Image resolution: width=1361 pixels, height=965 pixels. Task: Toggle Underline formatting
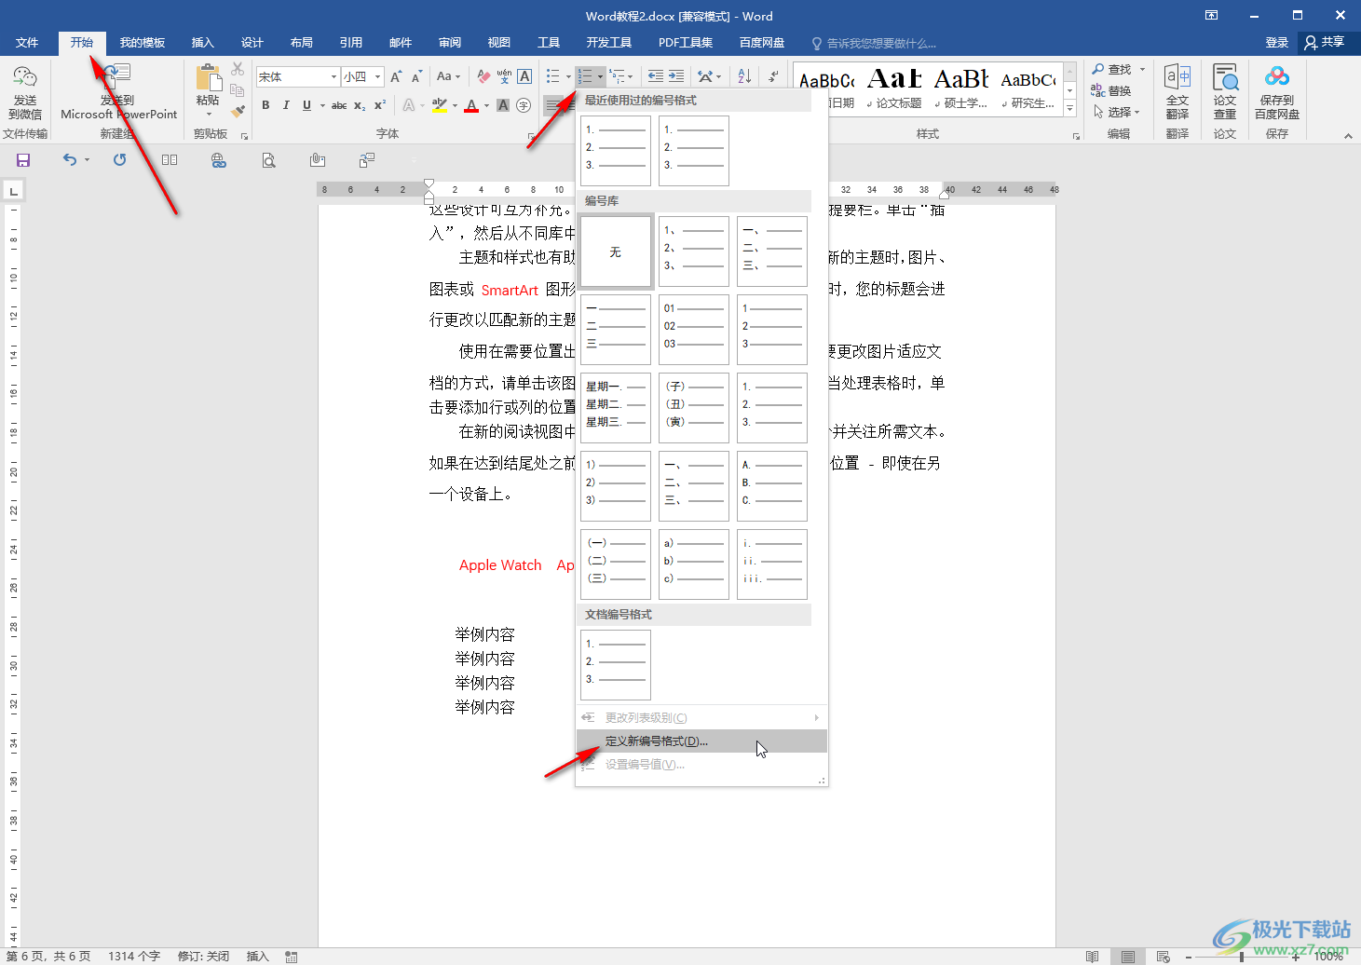point(306,105)
